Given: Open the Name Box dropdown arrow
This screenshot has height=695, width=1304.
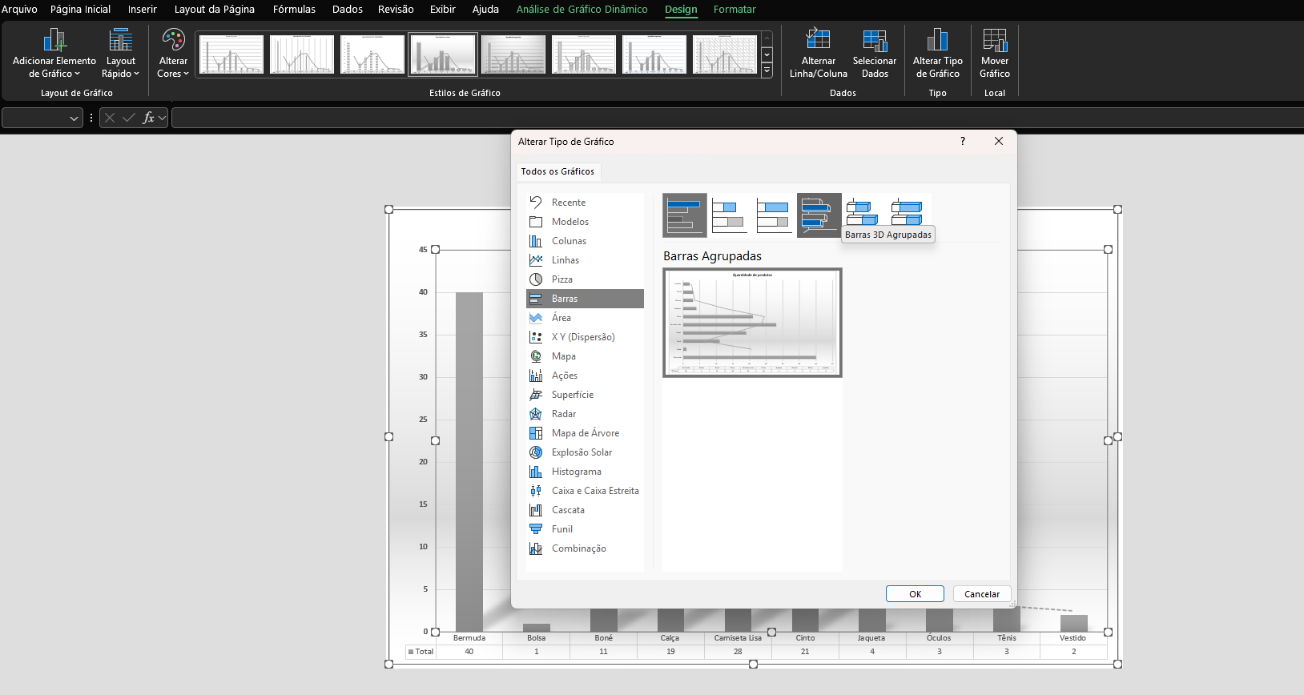Looking at the screenshot, I should [74, 119].
